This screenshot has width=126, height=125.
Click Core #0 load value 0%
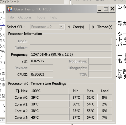point(105,97)
